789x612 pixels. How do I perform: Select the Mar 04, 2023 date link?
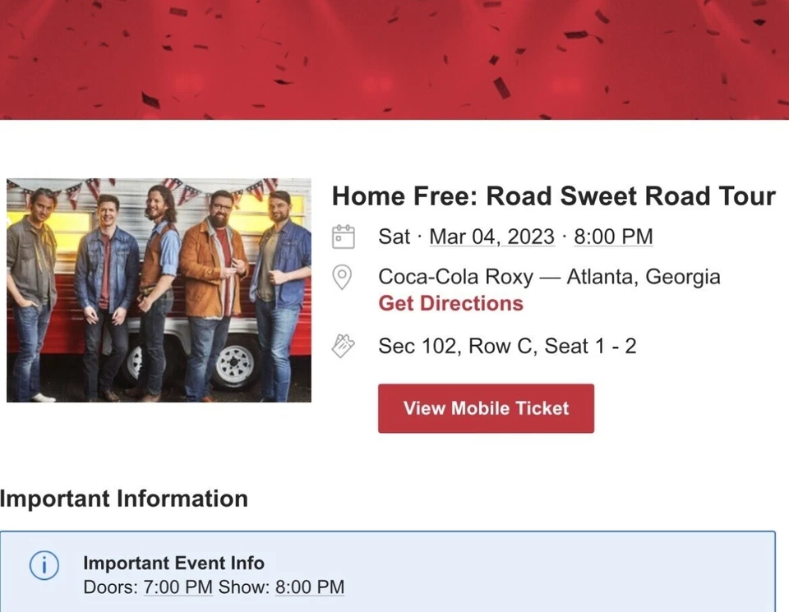[x=491, y=237]
